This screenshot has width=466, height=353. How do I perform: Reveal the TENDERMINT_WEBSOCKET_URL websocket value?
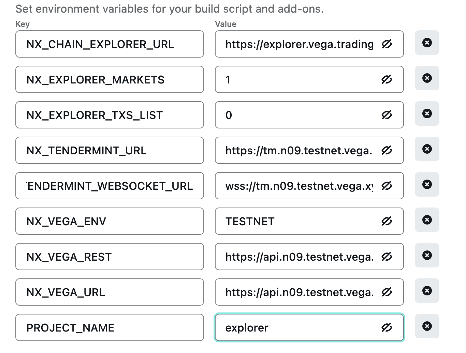pos(387,186)
